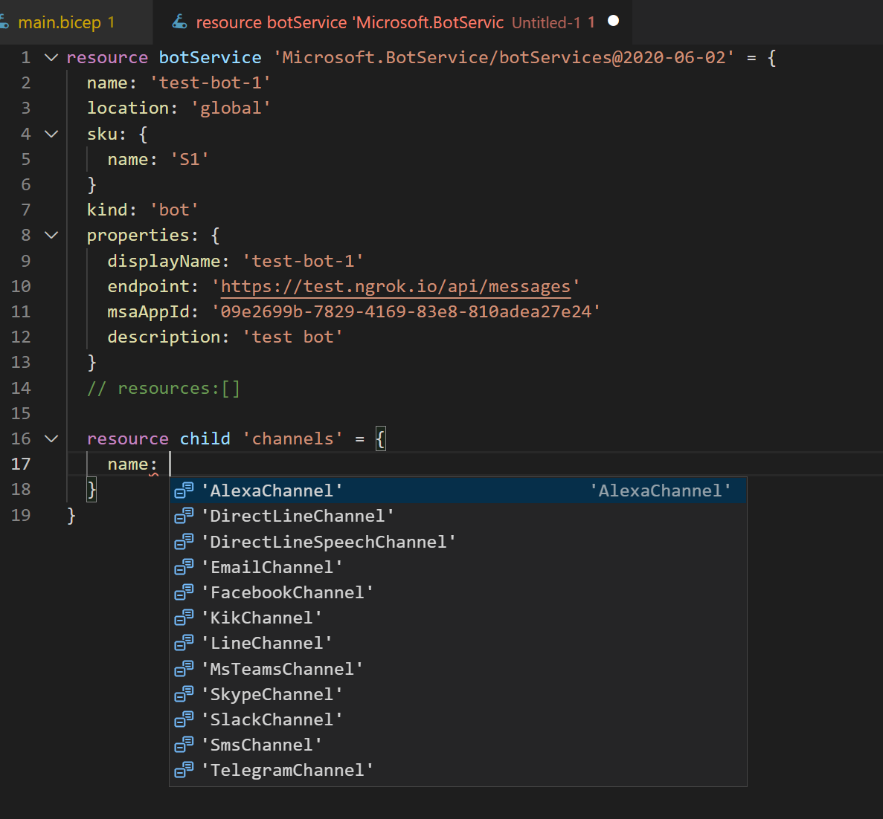This screenshot has height=819, width=883.
Task: Click the unsaved dot on Untitled-1 tab
Action: click(x=613, y=22)
